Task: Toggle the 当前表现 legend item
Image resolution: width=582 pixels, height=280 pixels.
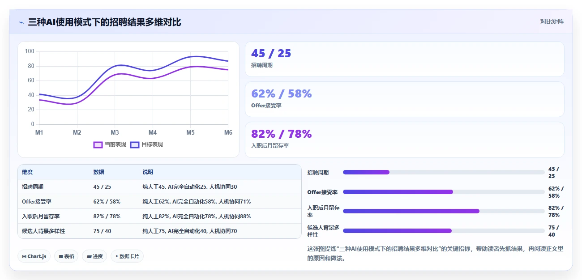Action: coord(109,144)
